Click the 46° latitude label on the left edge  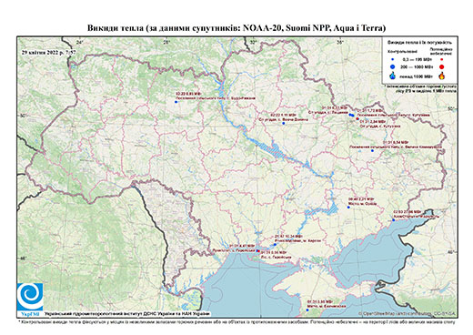23,258
